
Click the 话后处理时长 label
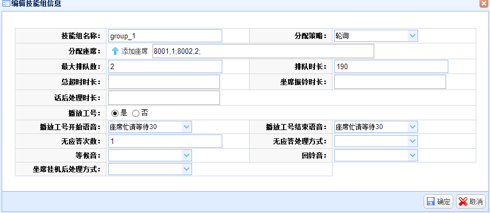pos(77,98)
